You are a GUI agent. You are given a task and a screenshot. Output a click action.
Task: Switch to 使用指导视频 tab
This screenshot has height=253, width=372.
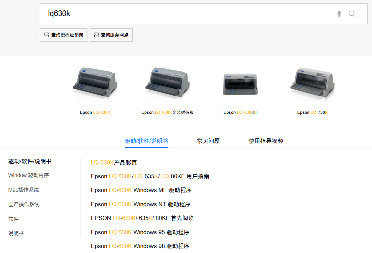pyautogui.click(x=266, y=141)
